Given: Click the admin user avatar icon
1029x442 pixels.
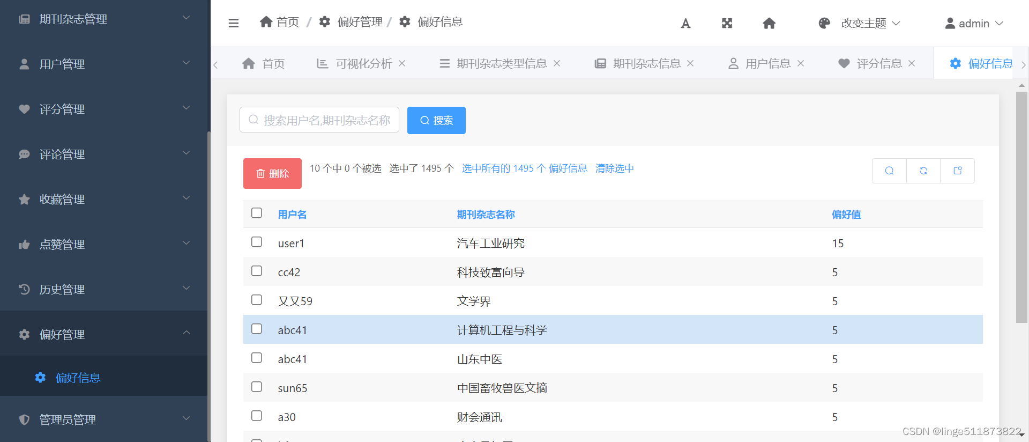Looking at the screenshot, I should click(x=950, y=23).
